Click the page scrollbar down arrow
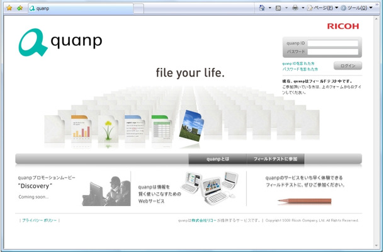The image size is (384, 252). (x=376, y=245)
